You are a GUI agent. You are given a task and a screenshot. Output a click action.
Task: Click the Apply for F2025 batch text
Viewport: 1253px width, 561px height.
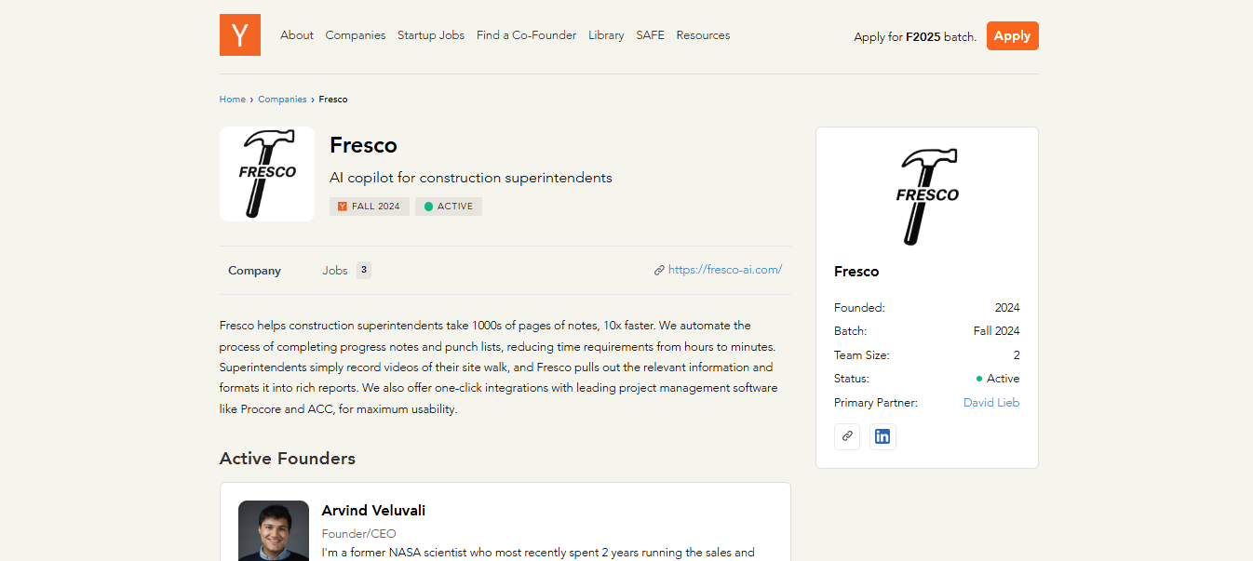pyautogui.click(x=915, y=37)
